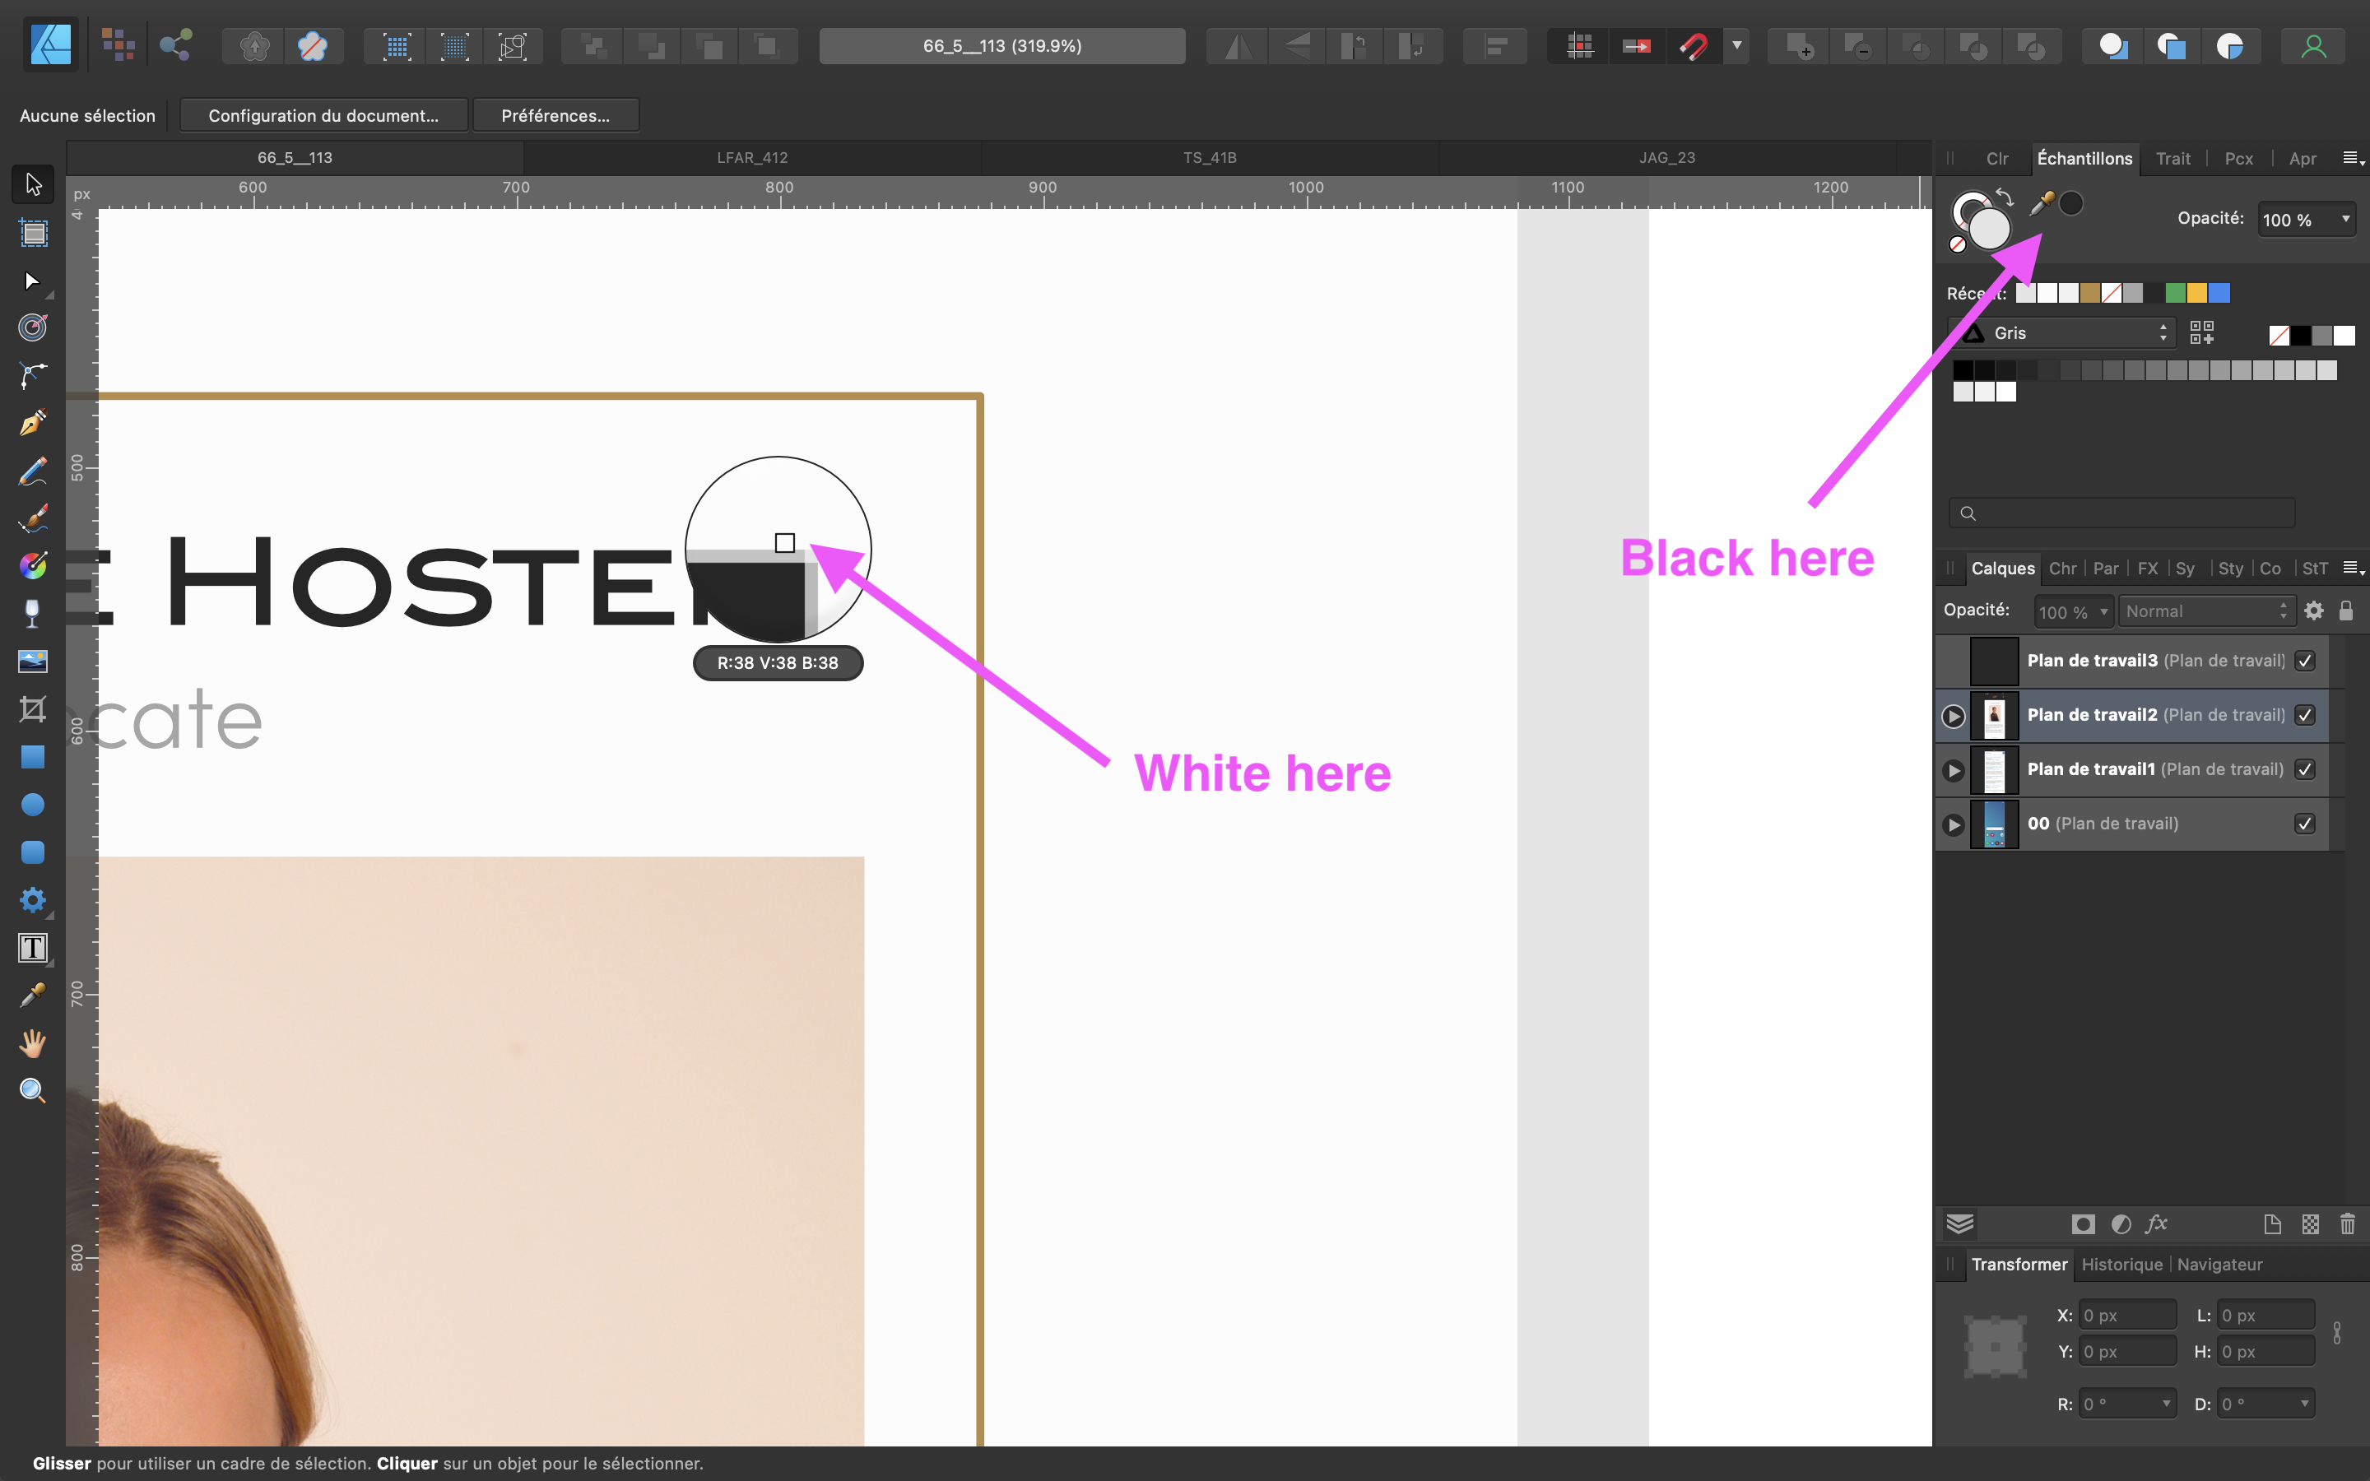Select the Artistic Text tool
Image resolution: width=2370 pixels, height=1481 pixels.
tap(32, 948)
